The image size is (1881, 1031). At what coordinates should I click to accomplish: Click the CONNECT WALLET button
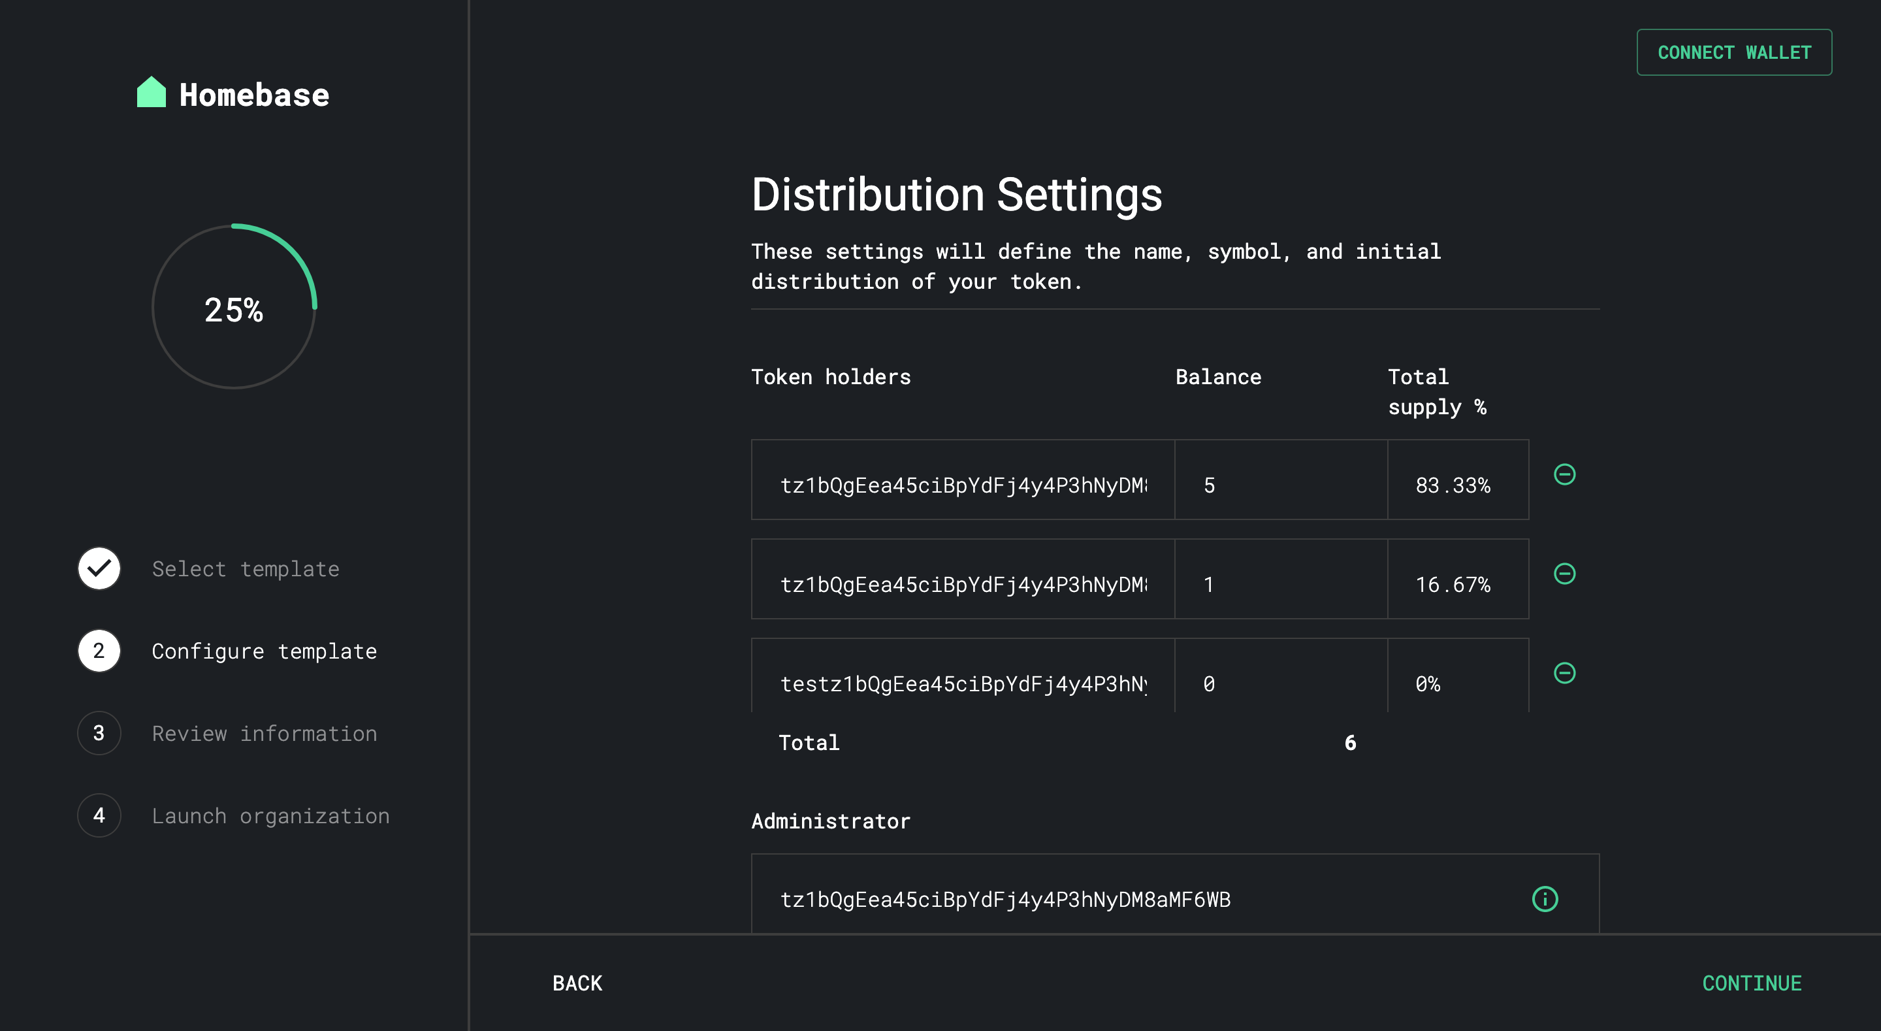click(1734, 52)
